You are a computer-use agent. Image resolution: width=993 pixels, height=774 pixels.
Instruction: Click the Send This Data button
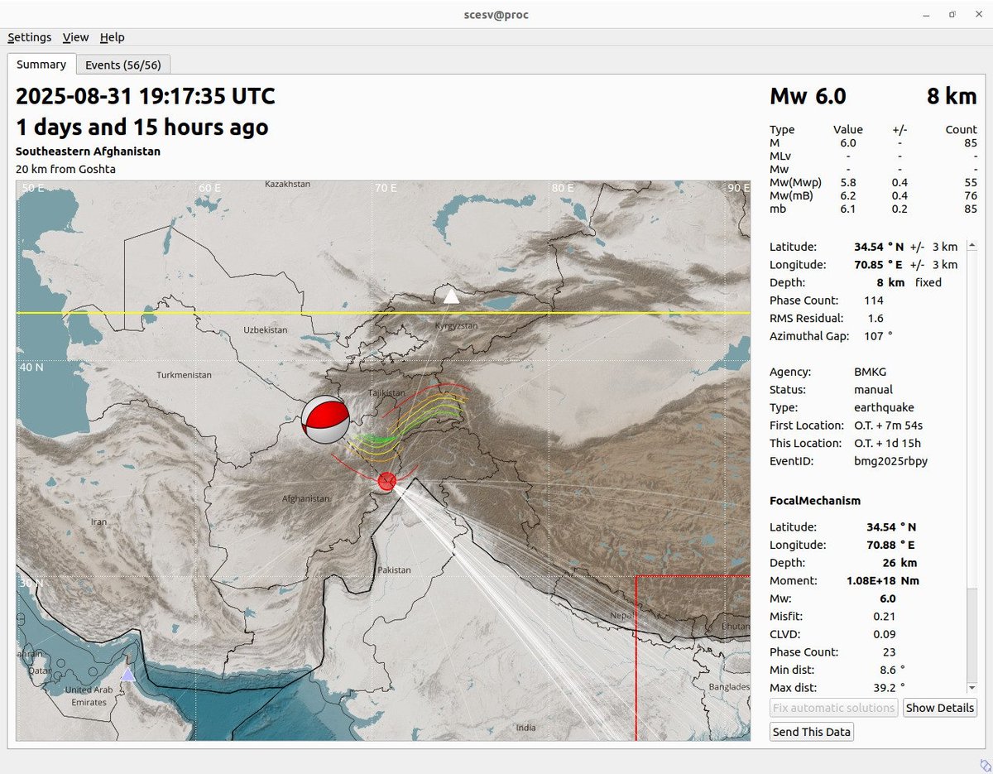pyautogui.click(x=811, y=731)
